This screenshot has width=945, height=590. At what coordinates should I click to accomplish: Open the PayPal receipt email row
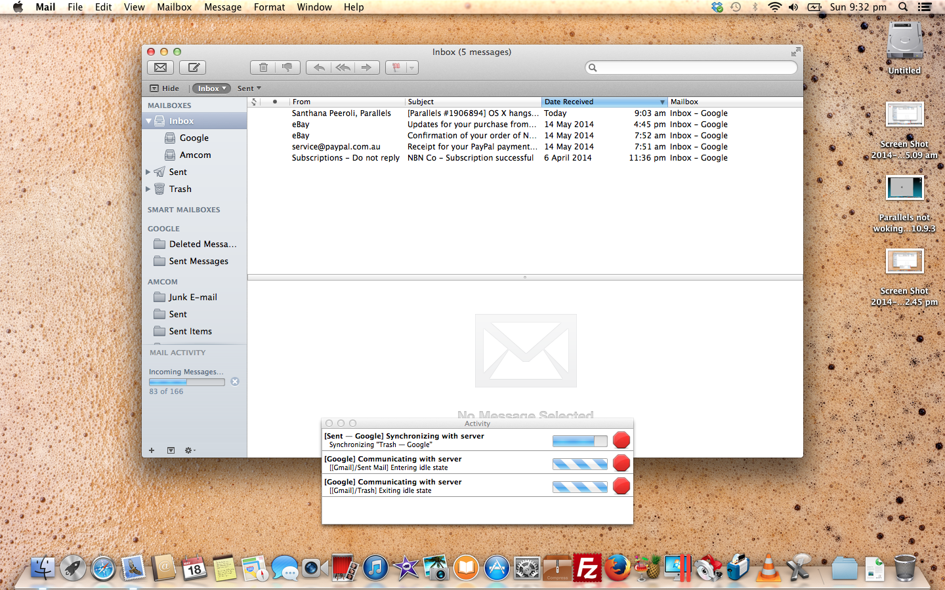525,147
